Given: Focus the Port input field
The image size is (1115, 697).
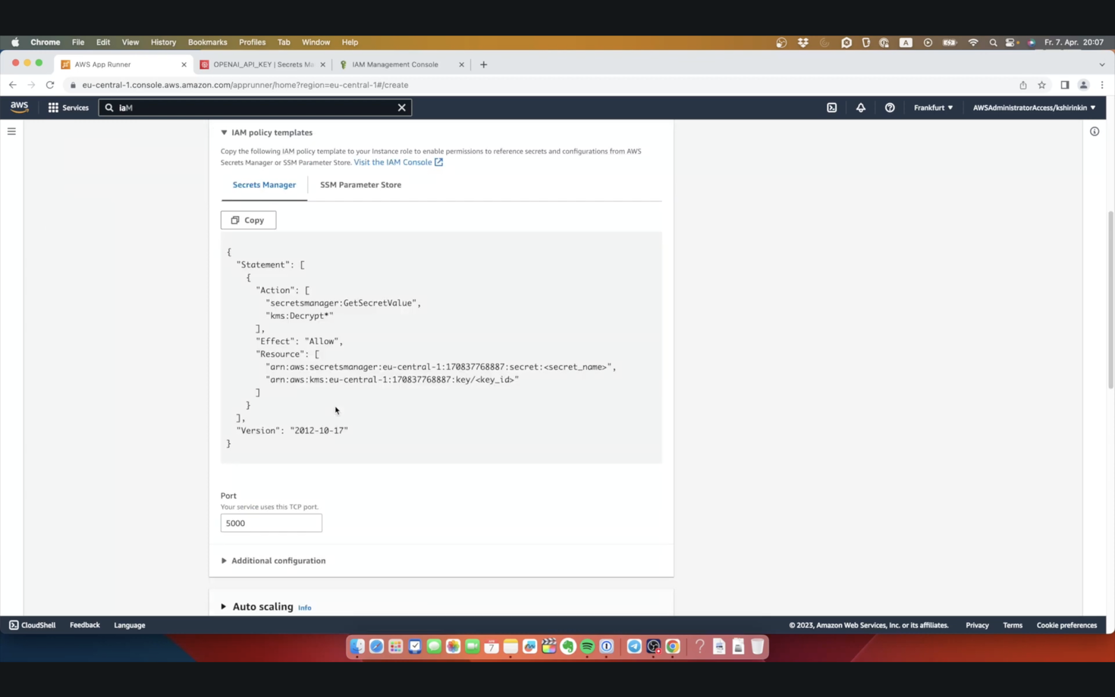Looking at the screenshot, I should 271,523.
